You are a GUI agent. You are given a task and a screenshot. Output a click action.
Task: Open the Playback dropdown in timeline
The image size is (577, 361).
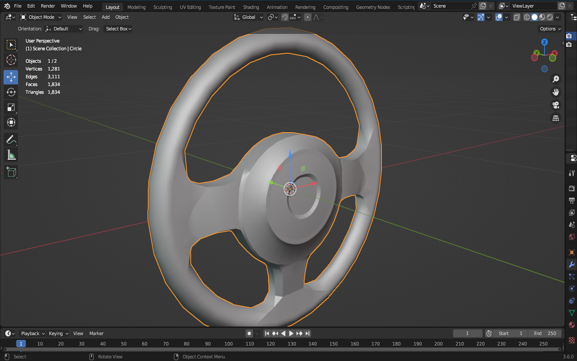pyautogui.click(x=32, y=333)
